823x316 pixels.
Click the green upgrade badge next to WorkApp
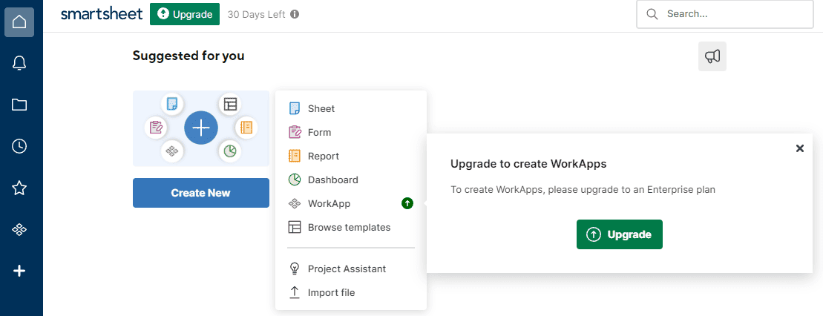pyautogui.click(x=407, y=203)
